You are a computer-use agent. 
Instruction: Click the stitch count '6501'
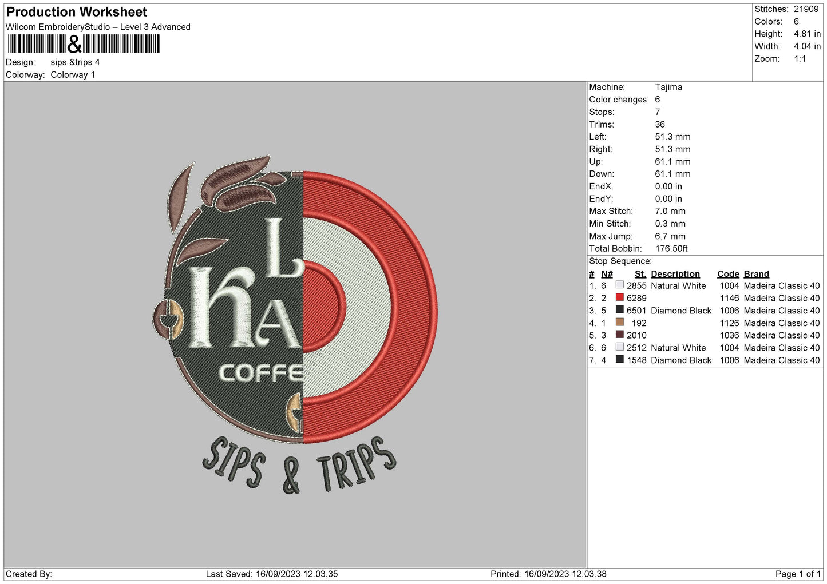click(636, 311)
